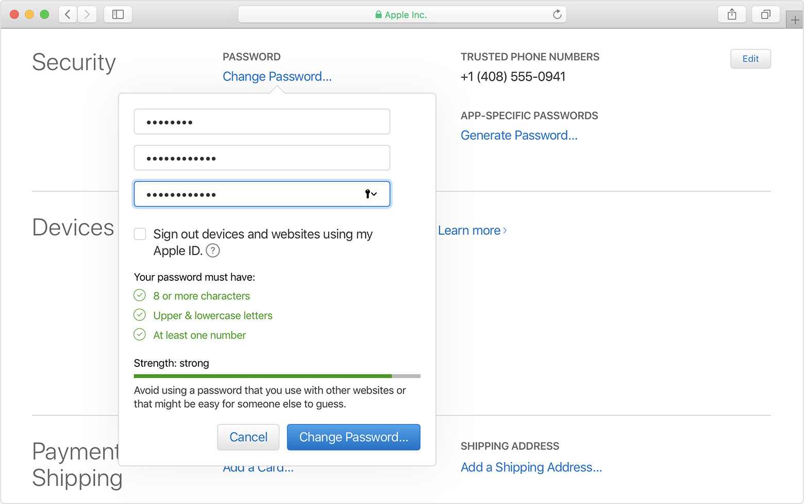The width and height of the screenshot is (804, 504).
Task: Click Generate Password under App-Specific Passwords
Action: [518, 135]
